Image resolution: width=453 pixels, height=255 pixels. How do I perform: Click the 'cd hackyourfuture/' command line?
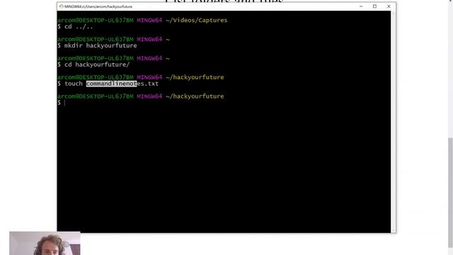click(93, 64)
